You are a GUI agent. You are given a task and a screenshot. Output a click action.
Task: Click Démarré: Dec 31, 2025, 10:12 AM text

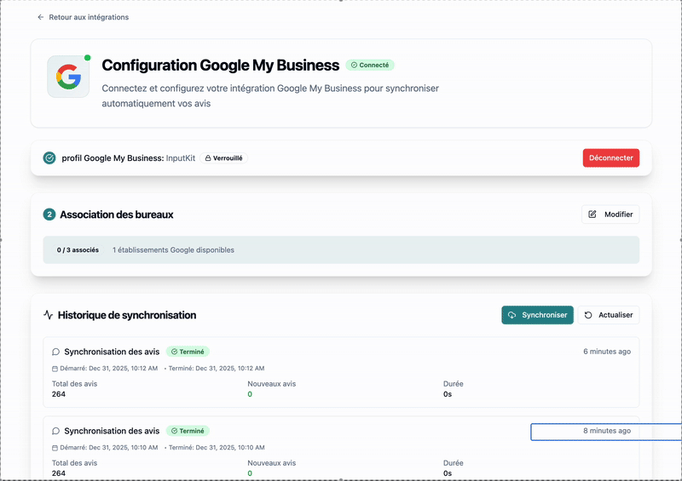(x=109, y=368)
